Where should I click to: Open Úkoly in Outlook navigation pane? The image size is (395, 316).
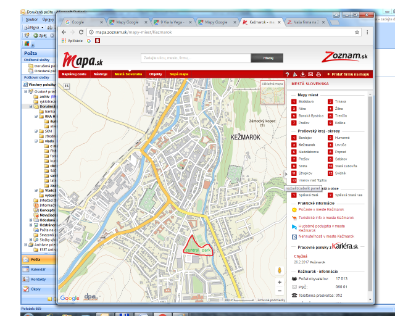coord(38,289)
